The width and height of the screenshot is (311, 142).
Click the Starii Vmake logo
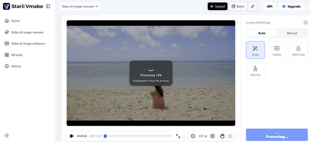23,6
